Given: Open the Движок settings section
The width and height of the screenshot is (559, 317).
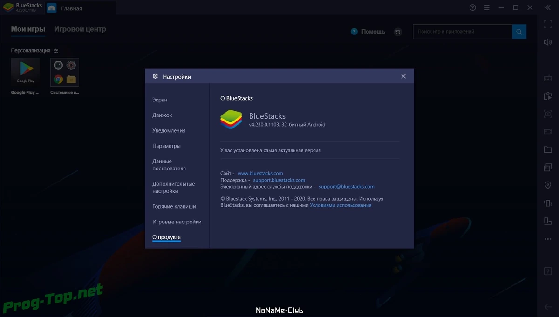Looking at the screenshot, I should coord(162,115).
